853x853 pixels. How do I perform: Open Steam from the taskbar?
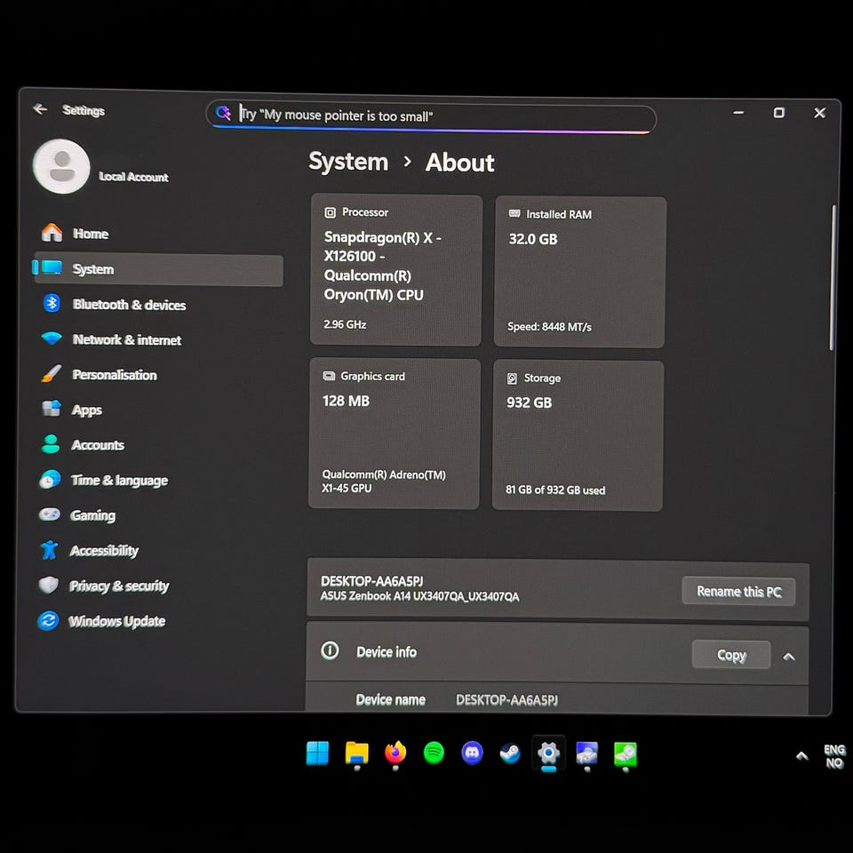pyautogui.click(x=510, y=753)
